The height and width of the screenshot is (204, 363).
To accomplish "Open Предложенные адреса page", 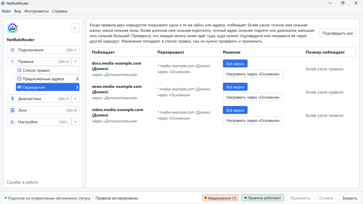I will click(x=48, y=79).
